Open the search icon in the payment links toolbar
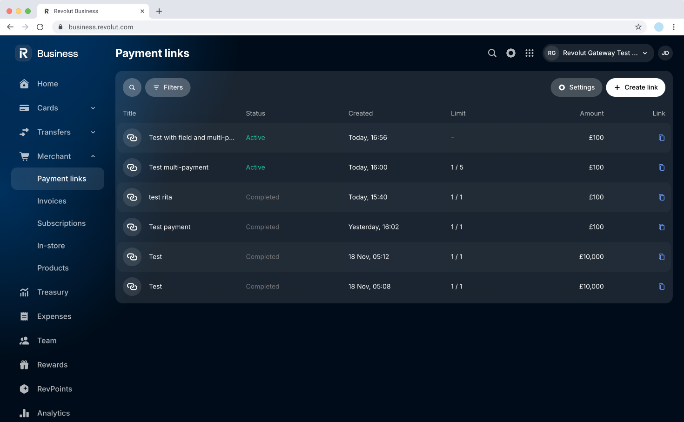This screenshot has height=422, width=684. [132, 87]
